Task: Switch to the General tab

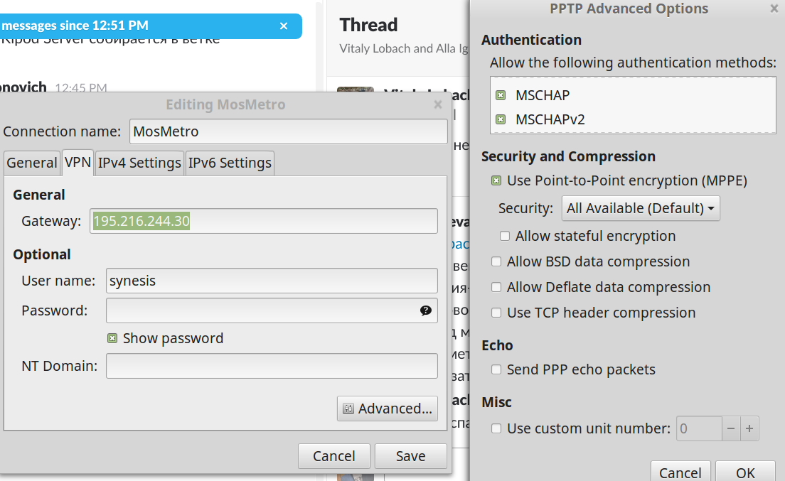Action: (32, 163)
